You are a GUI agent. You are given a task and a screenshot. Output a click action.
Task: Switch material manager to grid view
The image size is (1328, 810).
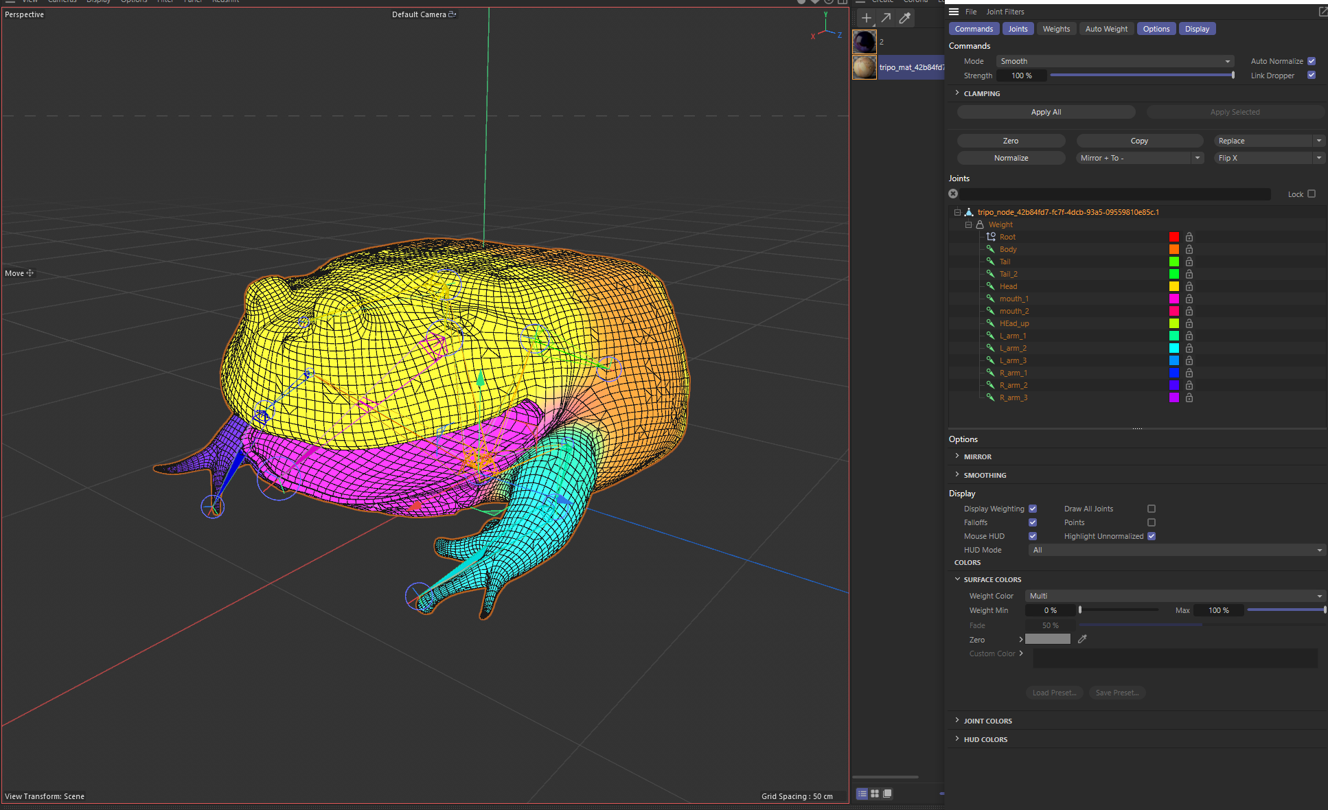875,794
